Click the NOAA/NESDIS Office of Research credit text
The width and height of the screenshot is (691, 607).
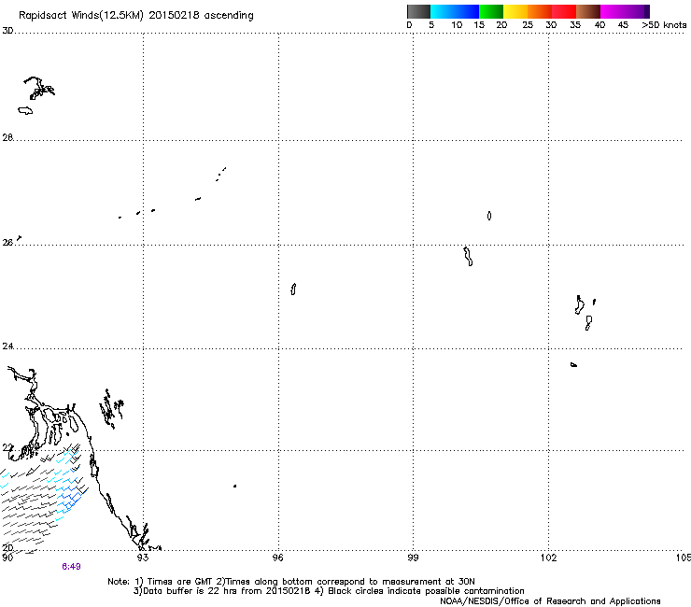coord(550,600)
